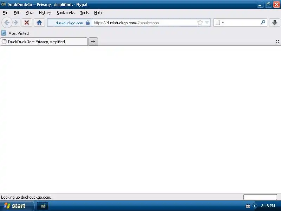Viewport: 281px width, 211px height.
Task: Go forward with the Forward arrow button
Action: point(16,23)
